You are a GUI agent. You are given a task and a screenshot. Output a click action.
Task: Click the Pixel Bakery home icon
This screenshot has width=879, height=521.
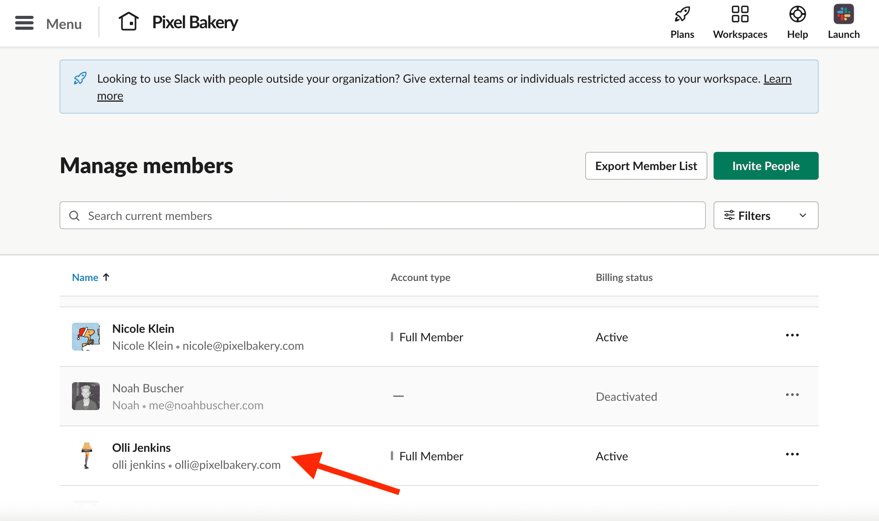128,21
